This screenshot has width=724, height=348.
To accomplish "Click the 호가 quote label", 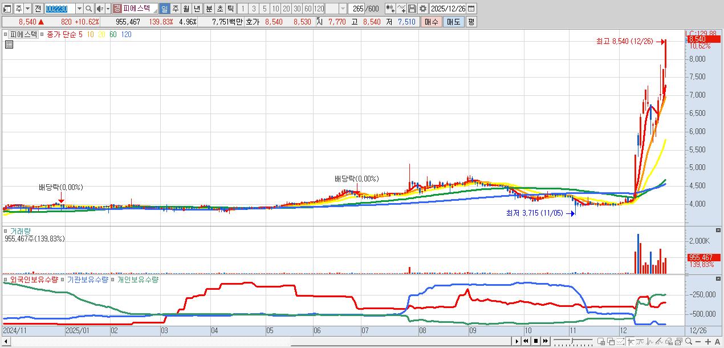I will [x=253, y=22].
